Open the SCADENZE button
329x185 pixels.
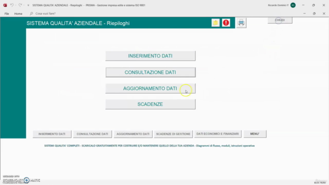151,104
